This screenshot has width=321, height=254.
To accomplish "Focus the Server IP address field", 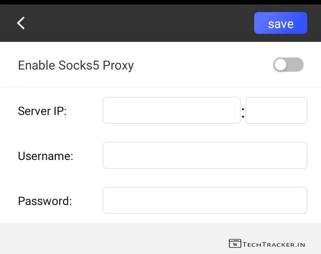I will click(x=171, y=110).
